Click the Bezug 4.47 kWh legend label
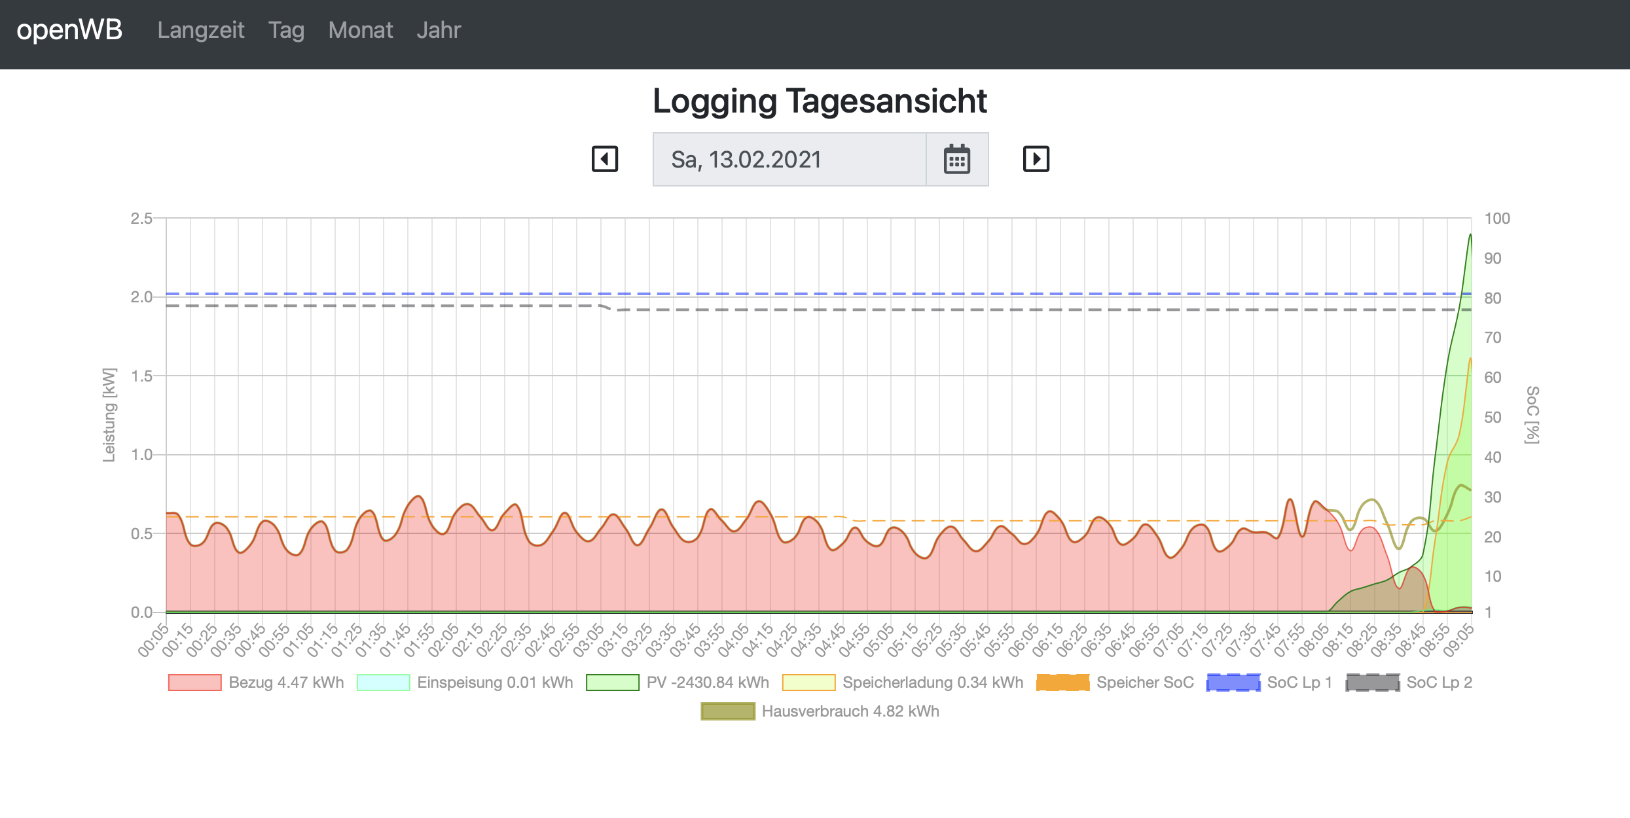Image resolution: width=1630 pixels, height=818 pixels. (286, 683)
